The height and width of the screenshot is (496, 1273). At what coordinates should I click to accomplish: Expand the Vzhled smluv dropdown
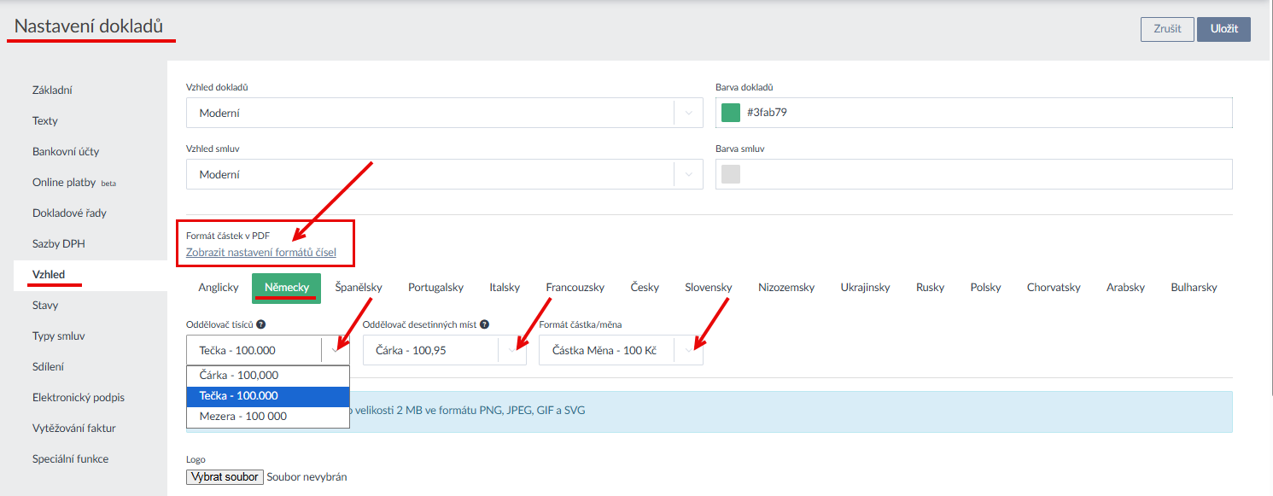coord(688,174)
